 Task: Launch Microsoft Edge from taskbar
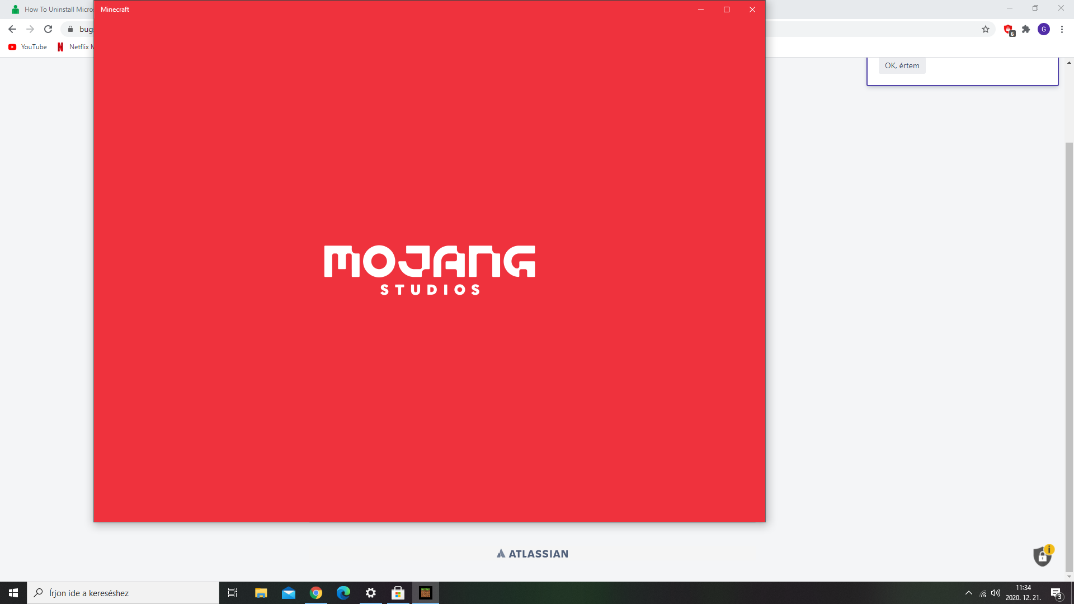coord(343,593)
